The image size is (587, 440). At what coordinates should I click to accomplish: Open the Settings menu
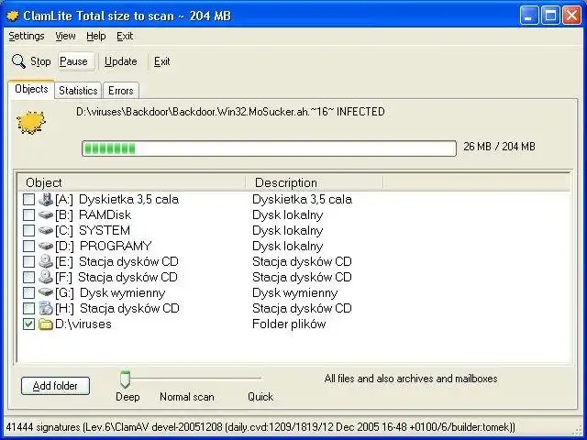[27, 36]
